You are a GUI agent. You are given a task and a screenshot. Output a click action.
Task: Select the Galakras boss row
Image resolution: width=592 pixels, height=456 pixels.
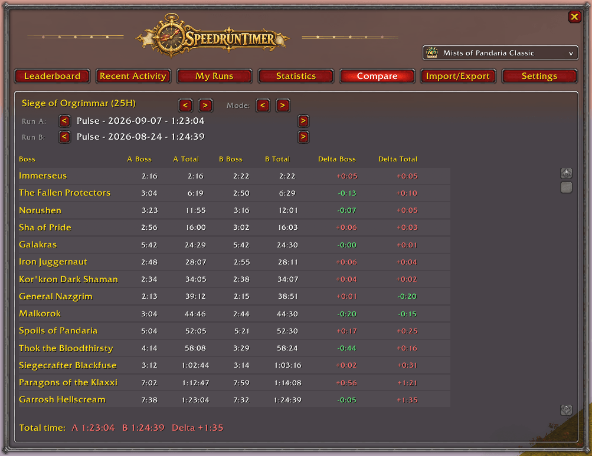point(234,245)
